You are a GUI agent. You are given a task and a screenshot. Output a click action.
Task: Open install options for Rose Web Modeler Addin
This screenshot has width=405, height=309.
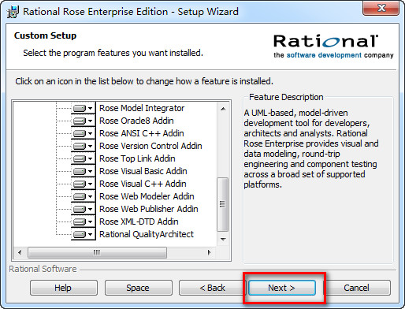(83, 196)
